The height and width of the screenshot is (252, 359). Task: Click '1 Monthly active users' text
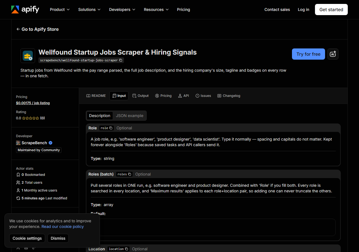(39, 190)
